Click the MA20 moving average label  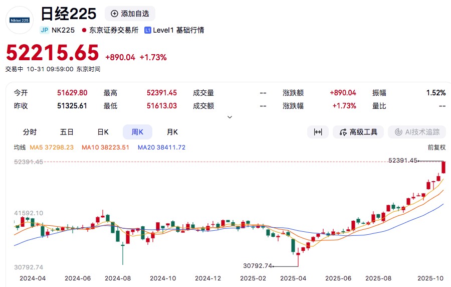click(161, 148)
